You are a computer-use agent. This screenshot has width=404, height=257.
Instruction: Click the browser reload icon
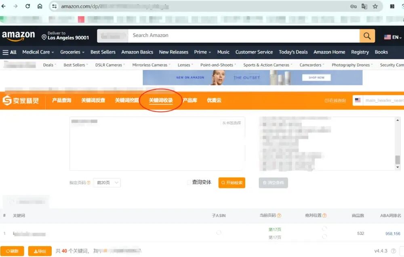(x=27, y=6)
